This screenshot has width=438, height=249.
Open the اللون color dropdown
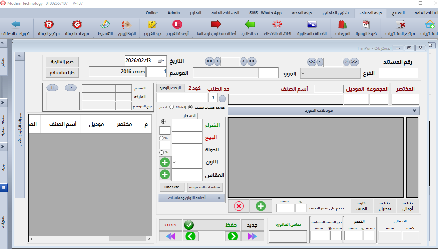(187, 162)
